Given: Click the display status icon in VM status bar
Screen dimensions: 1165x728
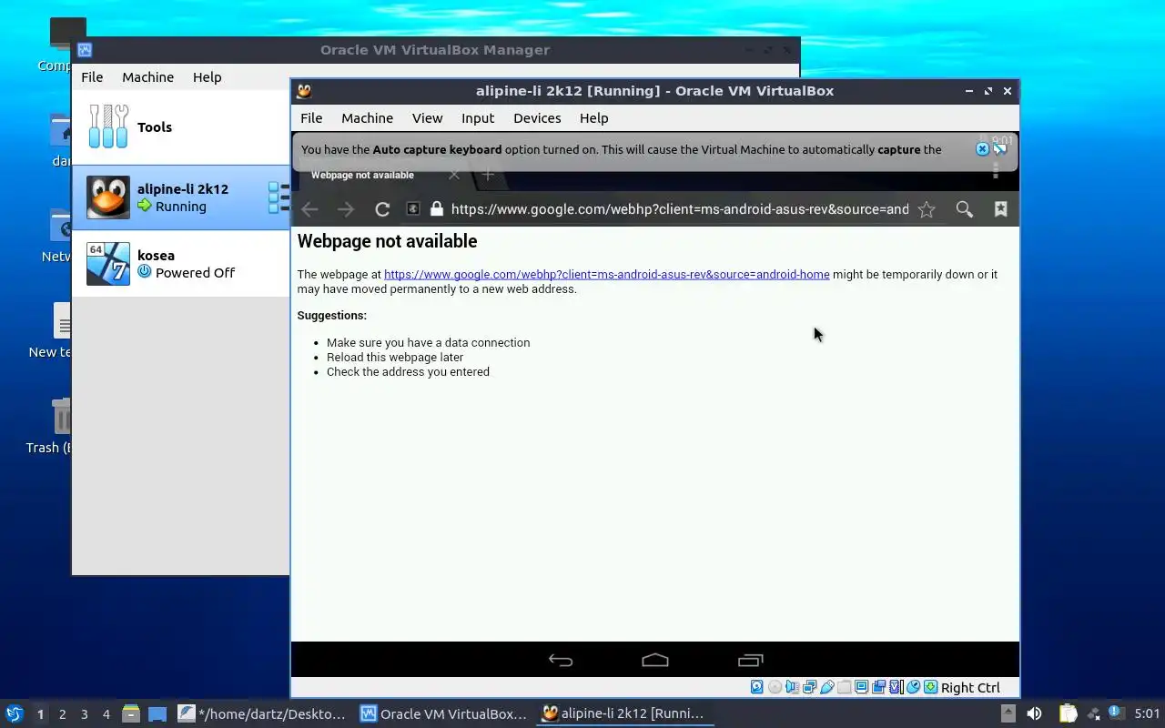Looking at the screenshot, I should coord(862,687).
